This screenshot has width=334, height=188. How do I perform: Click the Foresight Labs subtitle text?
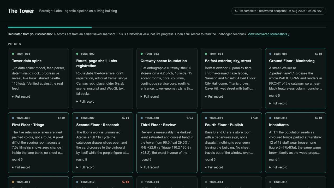(78, 11)
